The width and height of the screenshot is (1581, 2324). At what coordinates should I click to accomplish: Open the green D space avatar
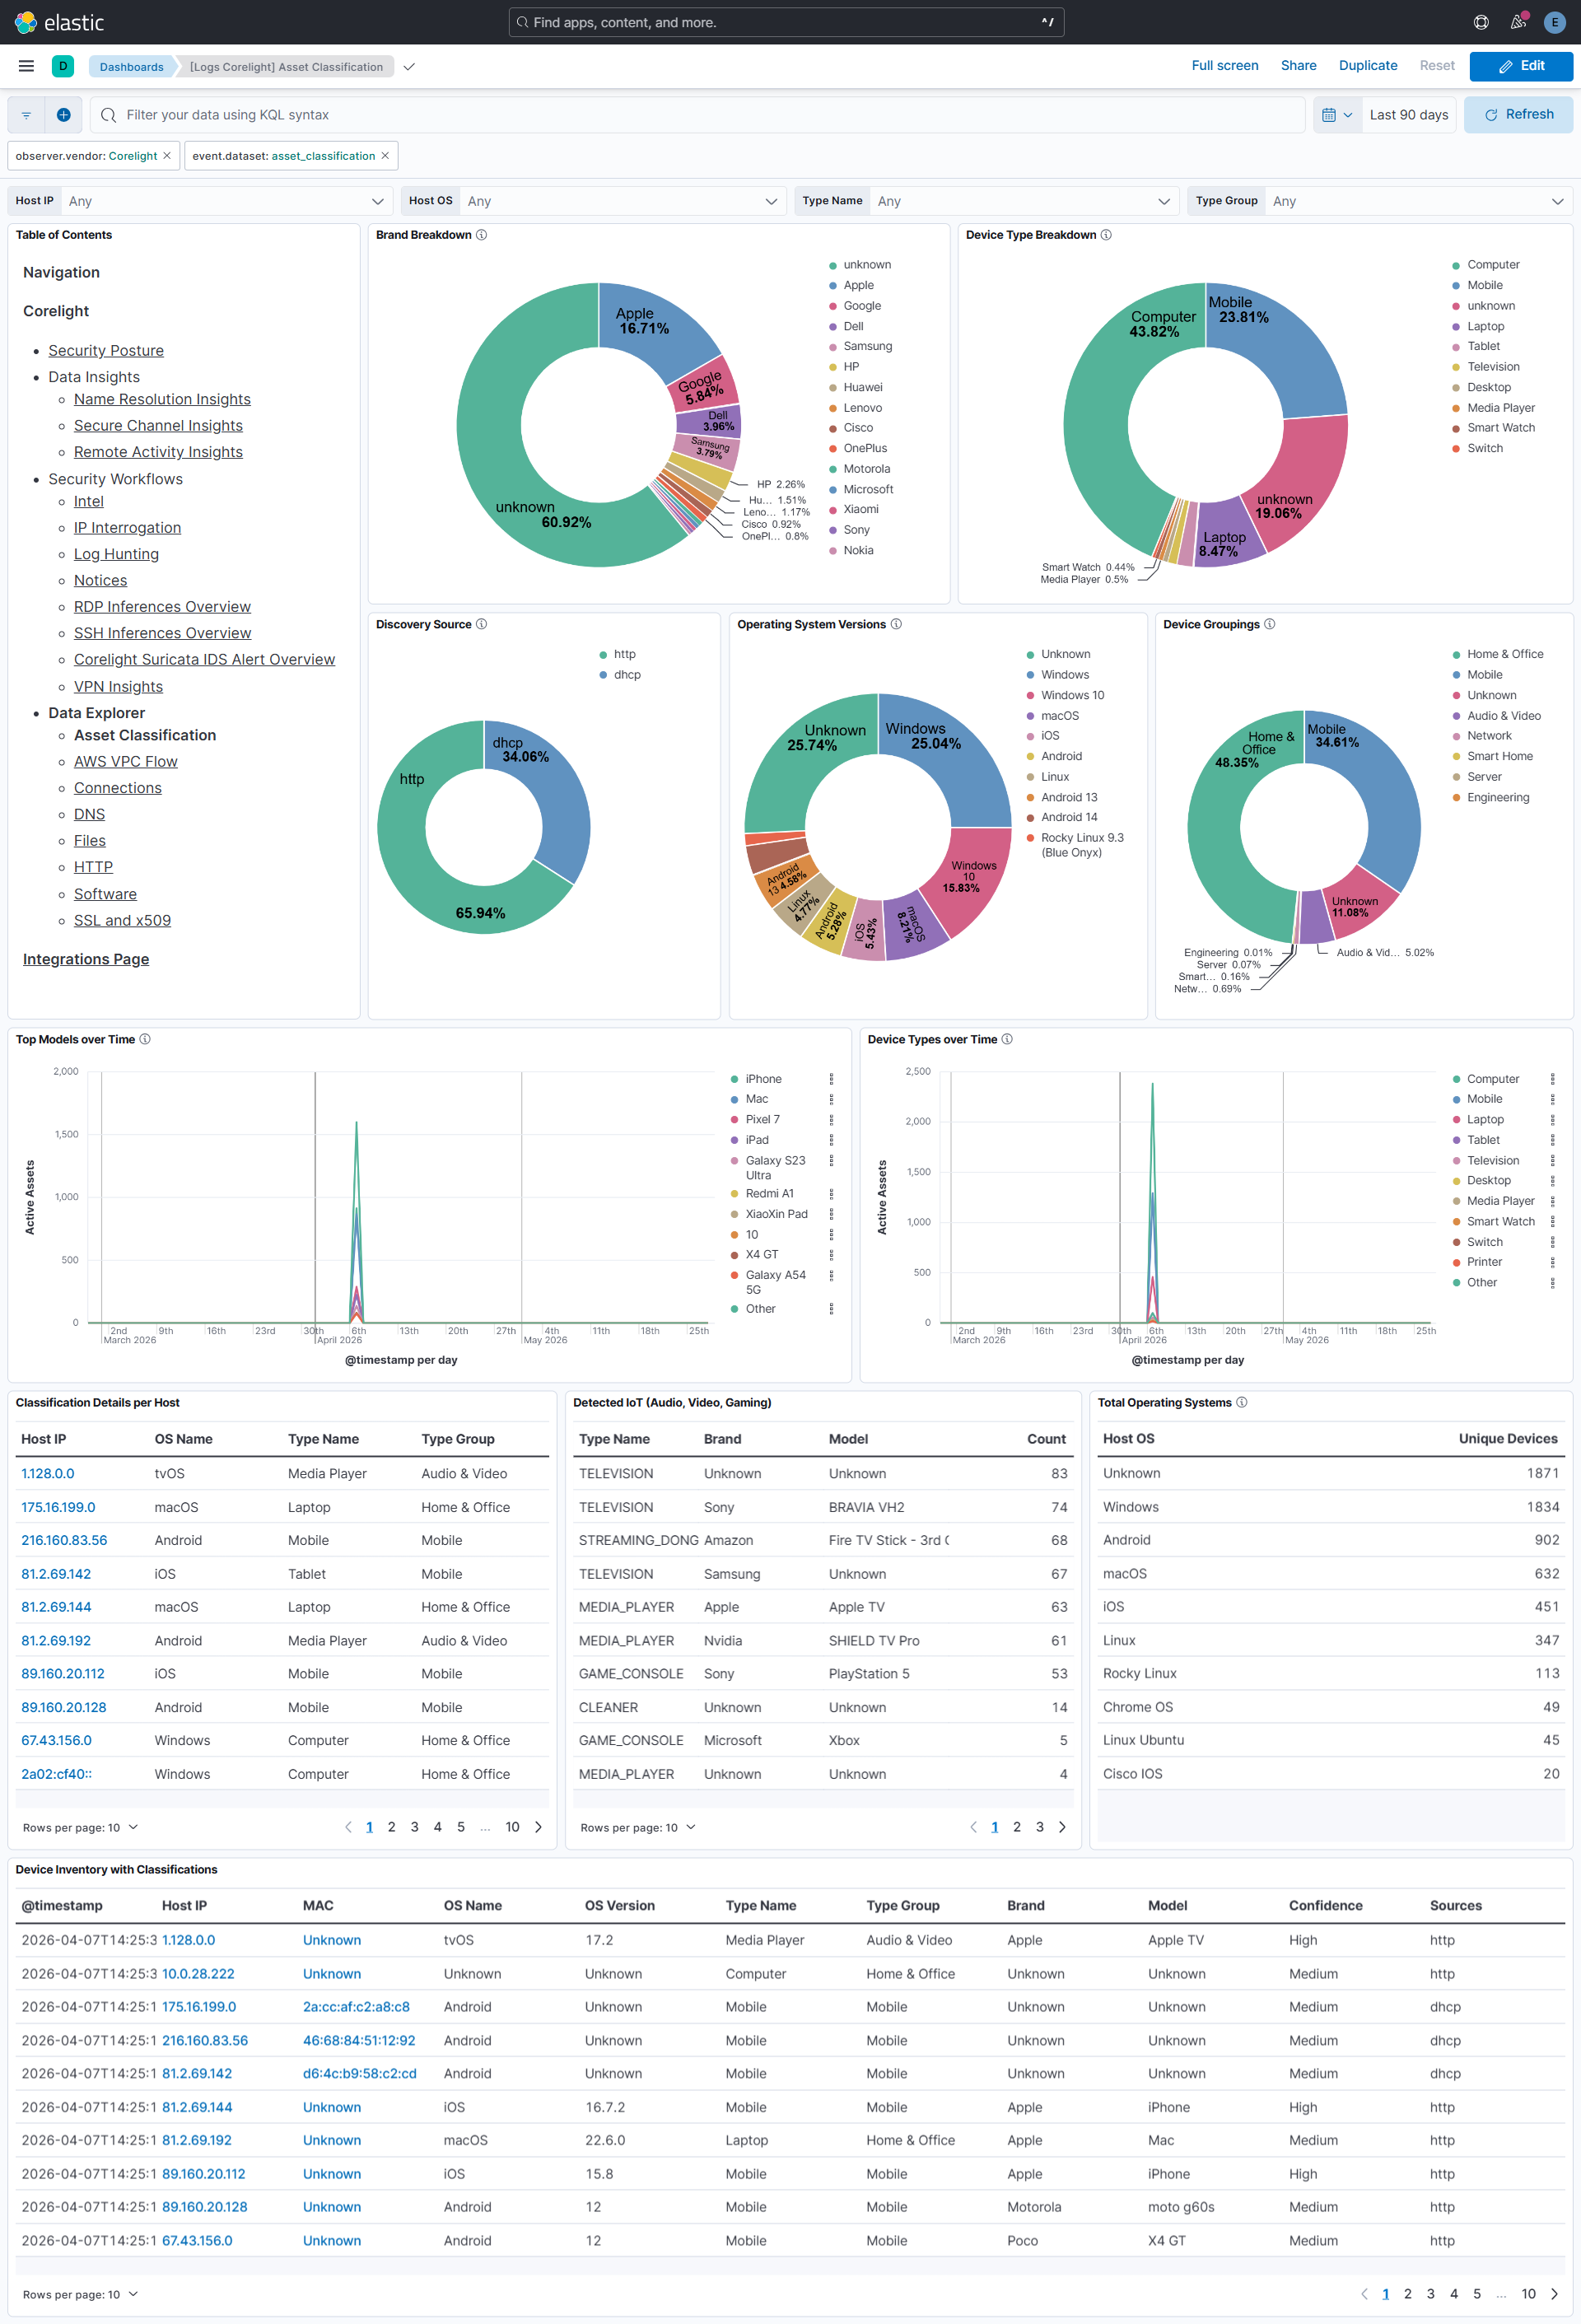coord(63,66)
